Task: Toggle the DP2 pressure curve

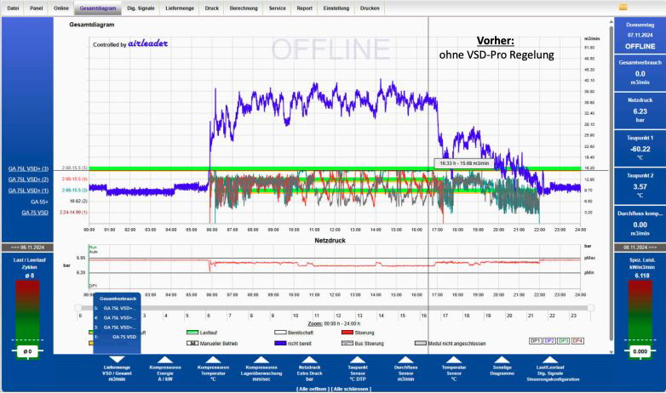Action: point(549,340)
